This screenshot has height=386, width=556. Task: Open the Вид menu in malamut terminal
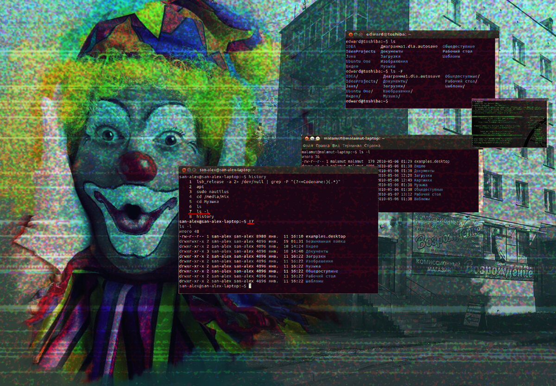click(x=336, y=146)
